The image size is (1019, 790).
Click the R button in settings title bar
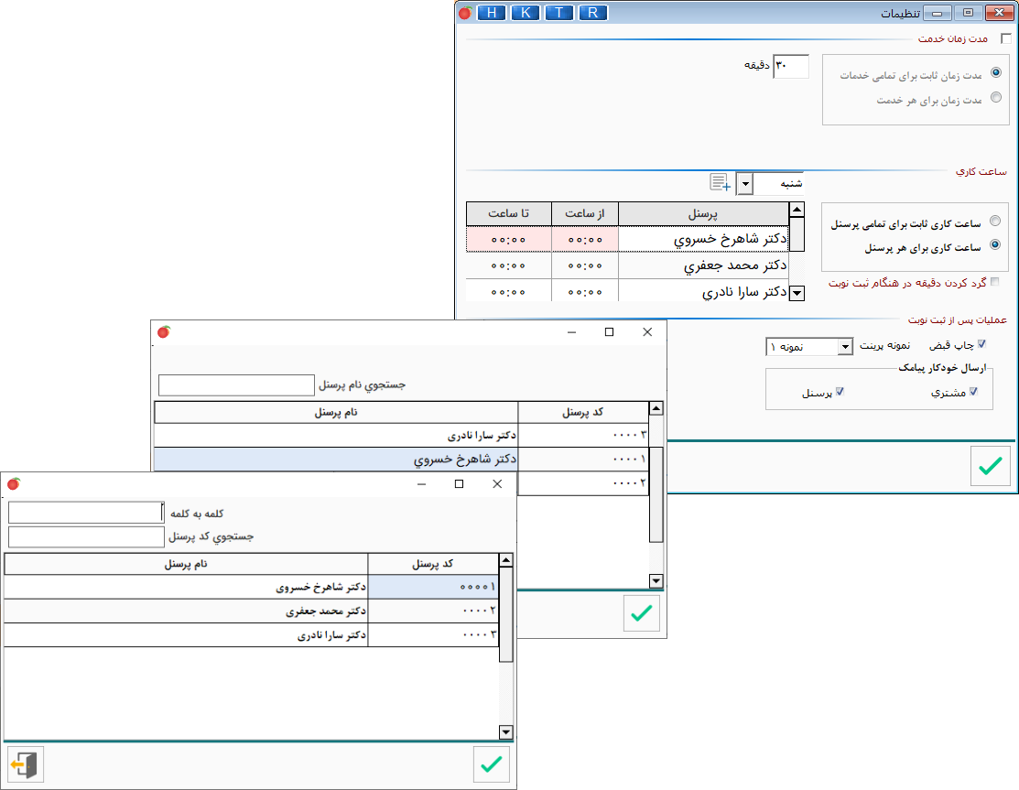[x=593, y=13]
